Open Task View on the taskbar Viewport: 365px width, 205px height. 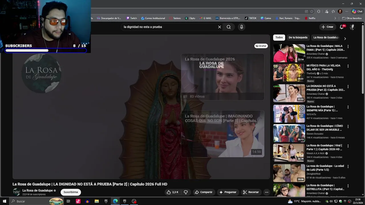click(68, 201)
